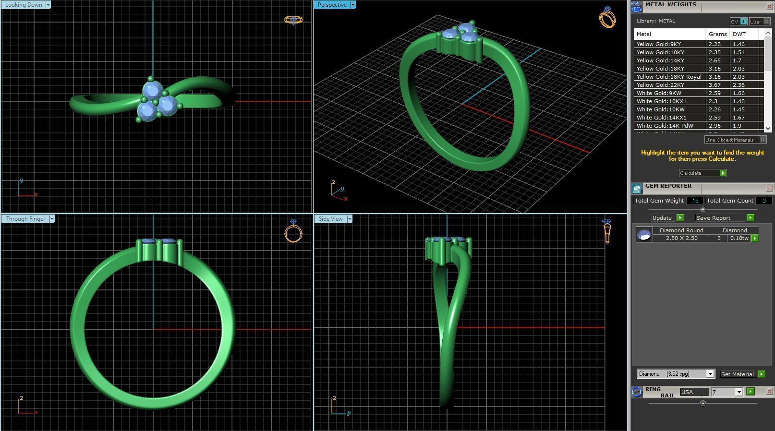Close the Ring Rail panel
The height and width of the screenshot is (431, 775).
pos(769,392)
